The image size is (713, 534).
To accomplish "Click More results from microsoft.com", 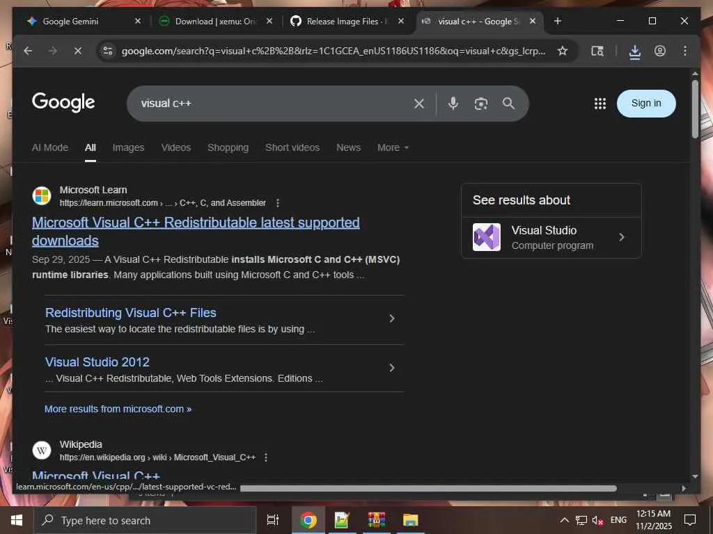I will [118, 409].
